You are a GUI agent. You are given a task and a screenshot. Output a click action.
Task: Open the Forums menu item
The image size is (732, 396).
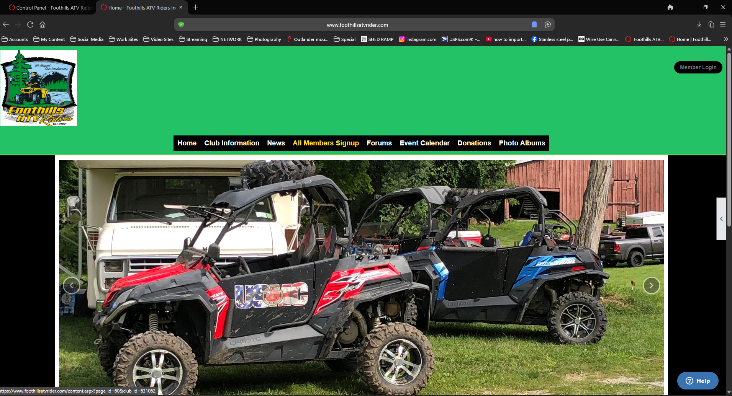[379, 143]
